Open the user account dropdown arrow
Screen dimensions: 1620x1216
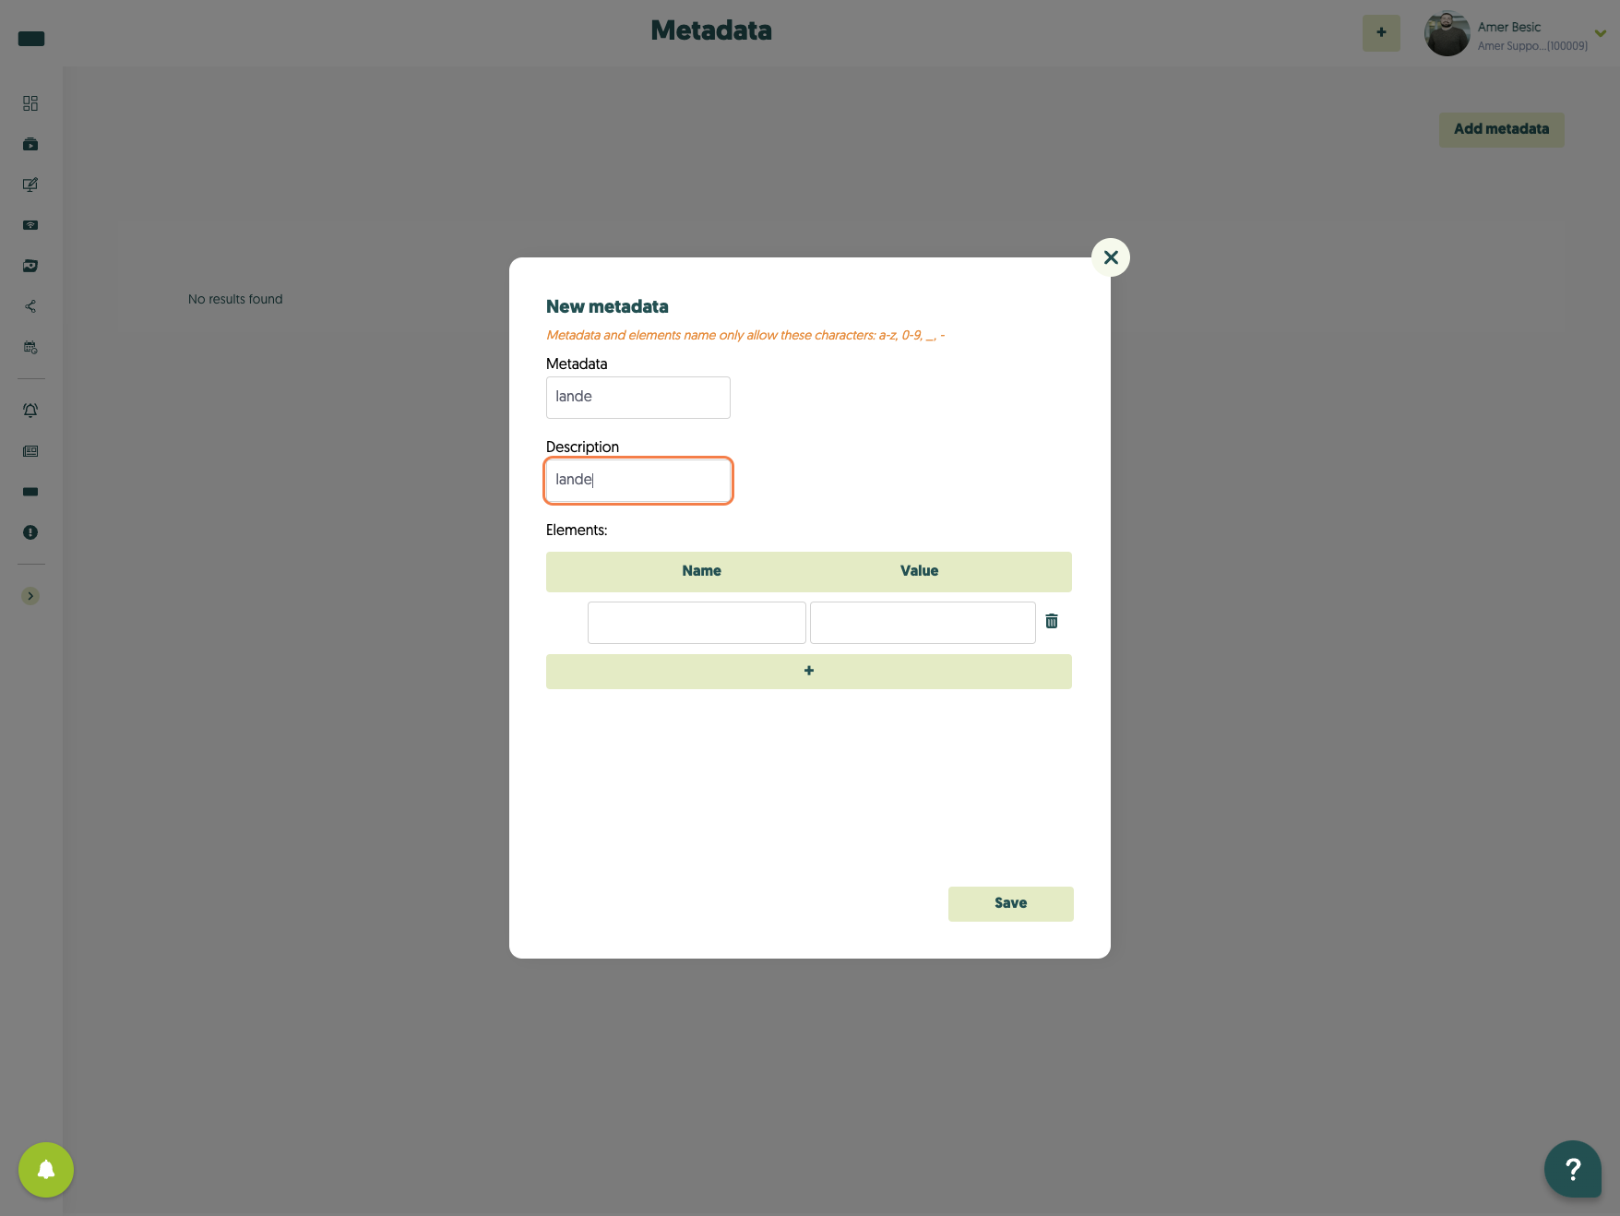(1601, 33)
